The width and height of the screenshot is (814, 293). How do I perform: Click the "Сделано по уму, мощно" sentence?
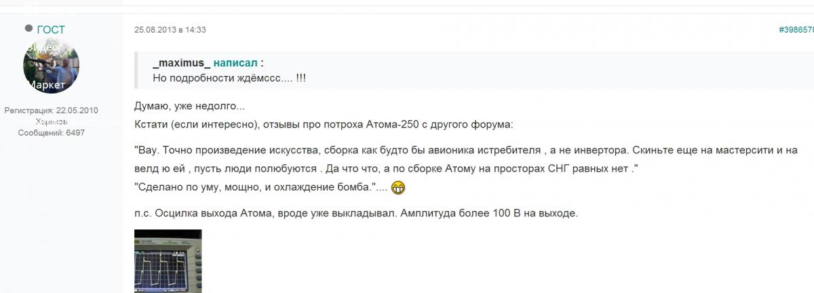click(253, 187)
